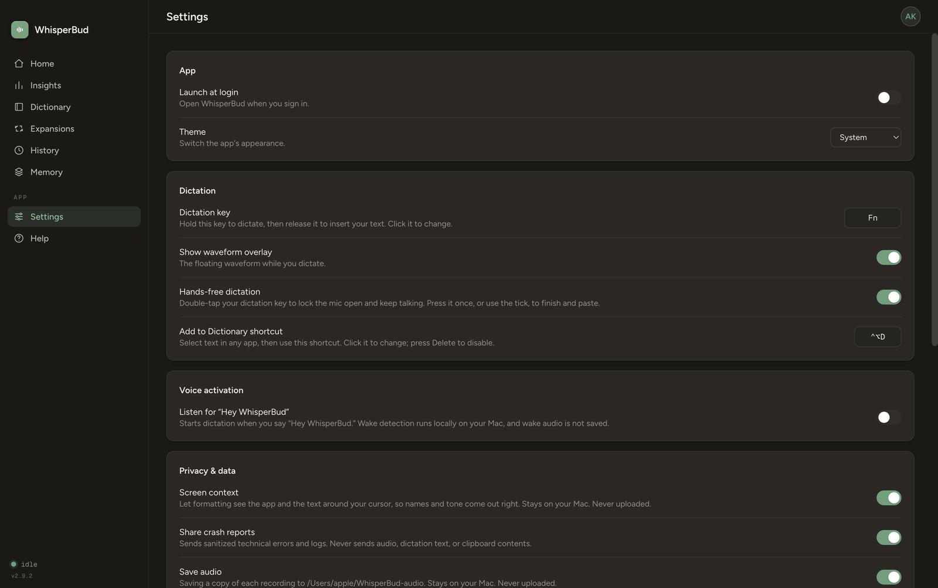Enable the Launch at login toggle
This screenshot has height=588, width=938.
(889, 98)
